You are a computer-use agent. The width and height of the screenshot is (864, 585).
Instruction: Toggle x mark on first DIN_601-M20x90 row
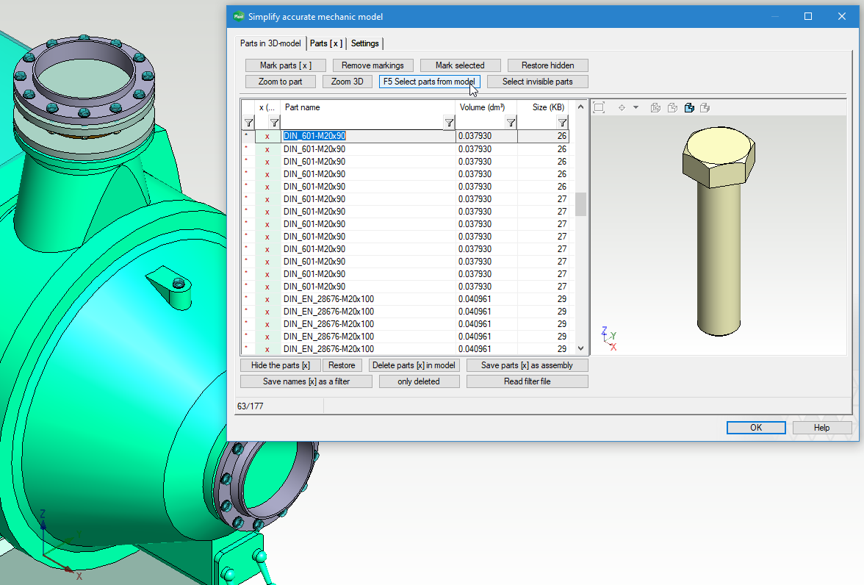coord(267,137)
